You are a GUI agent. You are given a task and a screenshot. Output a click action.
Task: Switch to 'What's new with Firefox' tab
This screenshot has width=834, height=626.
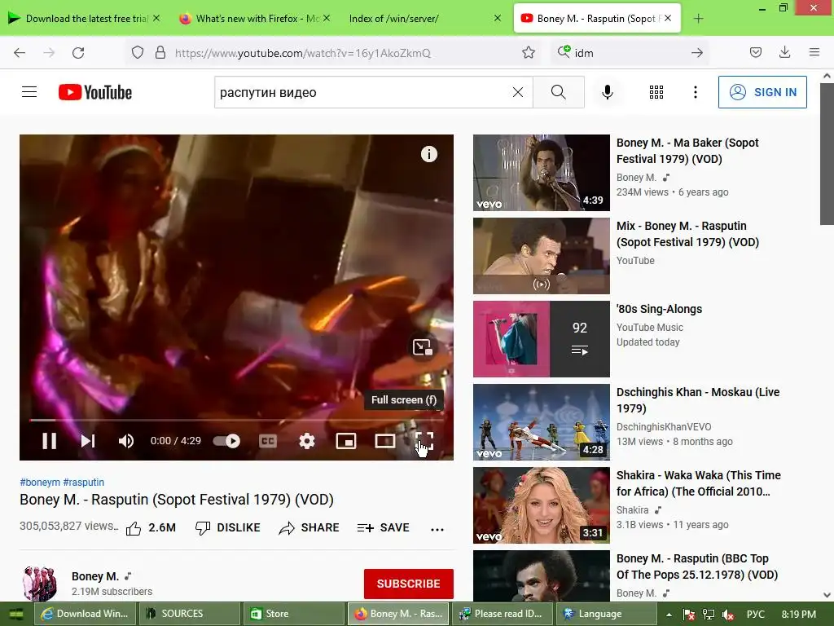255,19
